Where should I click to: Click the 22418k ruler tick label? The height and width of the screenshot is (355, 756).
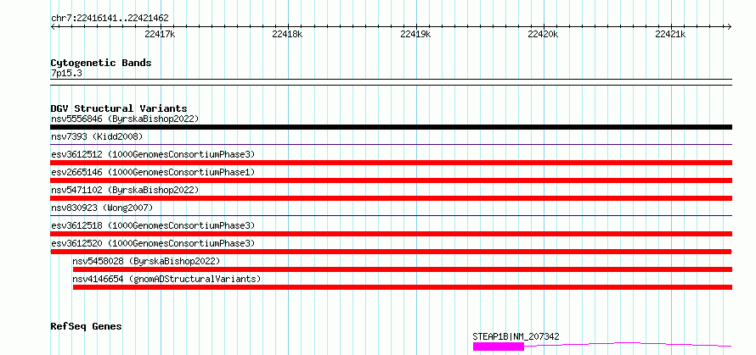[x=287, y=34]
